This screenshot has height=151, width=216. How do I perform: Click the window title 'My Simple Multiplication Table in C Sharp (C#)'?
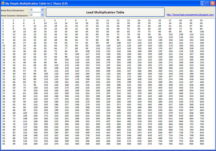[37, 3]
